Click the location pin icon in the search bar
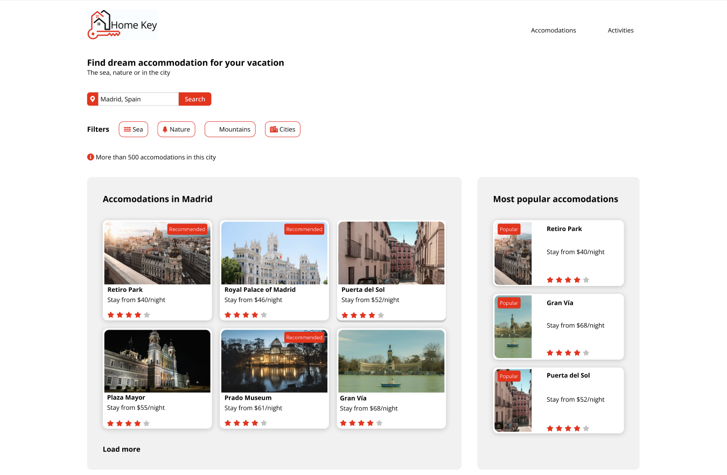727x475 pixels. tap(92, 99)
